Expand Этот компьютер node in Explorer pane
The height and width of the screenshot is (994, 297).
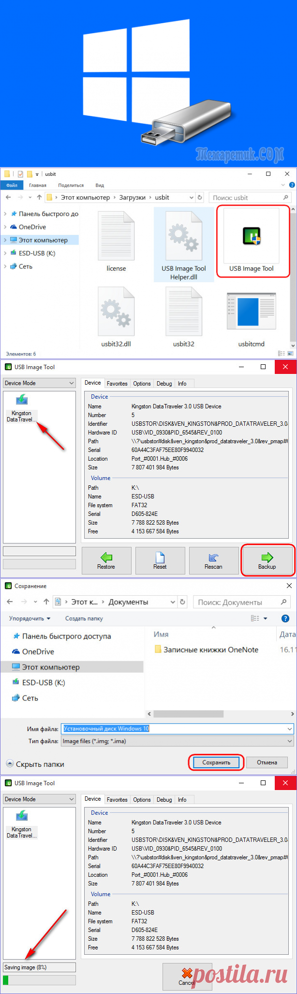coord(5,240)
